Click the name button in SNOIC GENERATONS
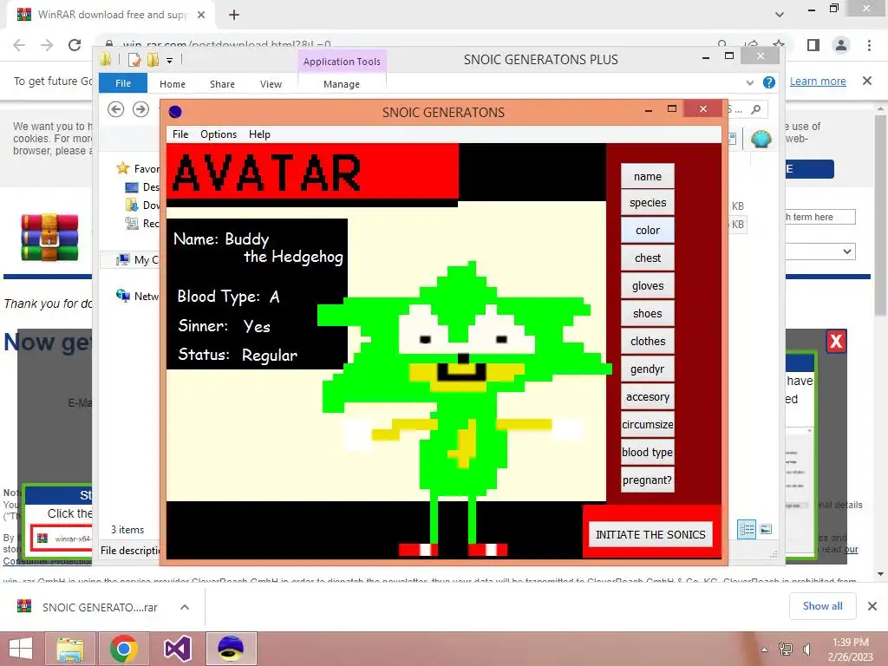Viewport: 888px width, 666px height. pos(647,176)
